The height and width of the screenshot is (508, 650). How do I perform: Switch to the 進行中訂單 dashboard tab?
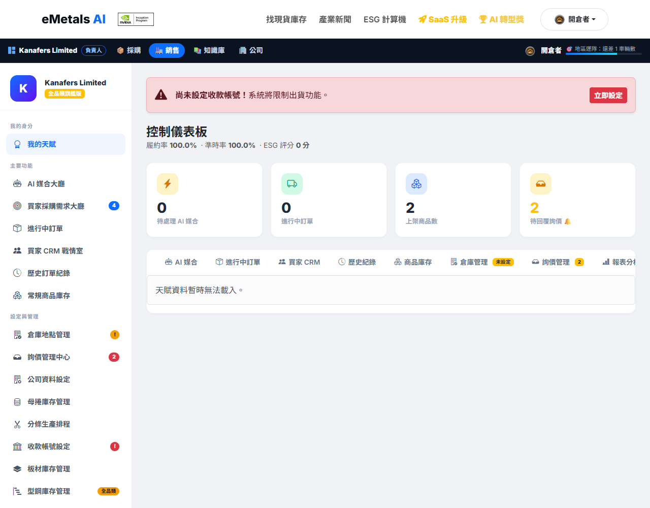[x=238, y=262]
